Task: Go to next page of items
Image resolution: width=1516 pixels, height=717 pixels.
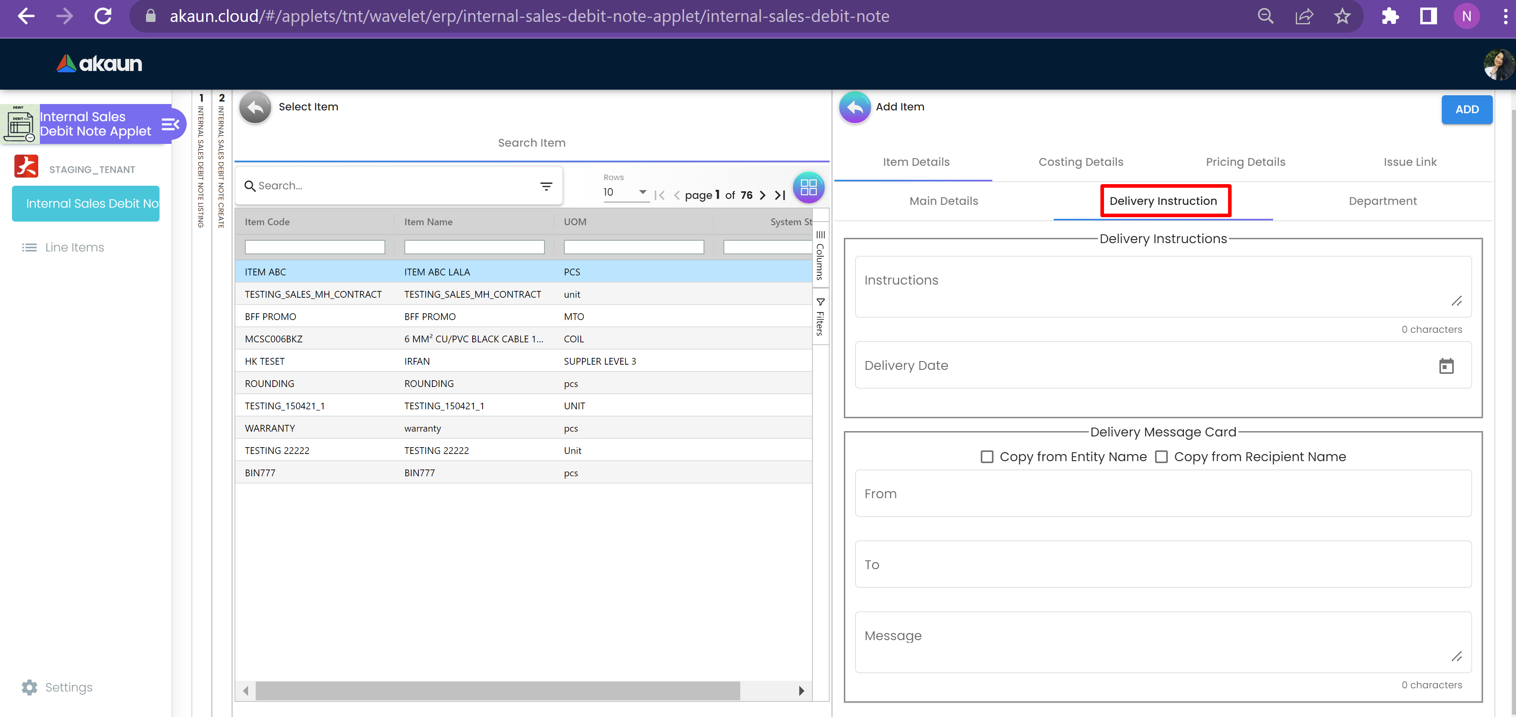Action: click(x=763, y=195)
